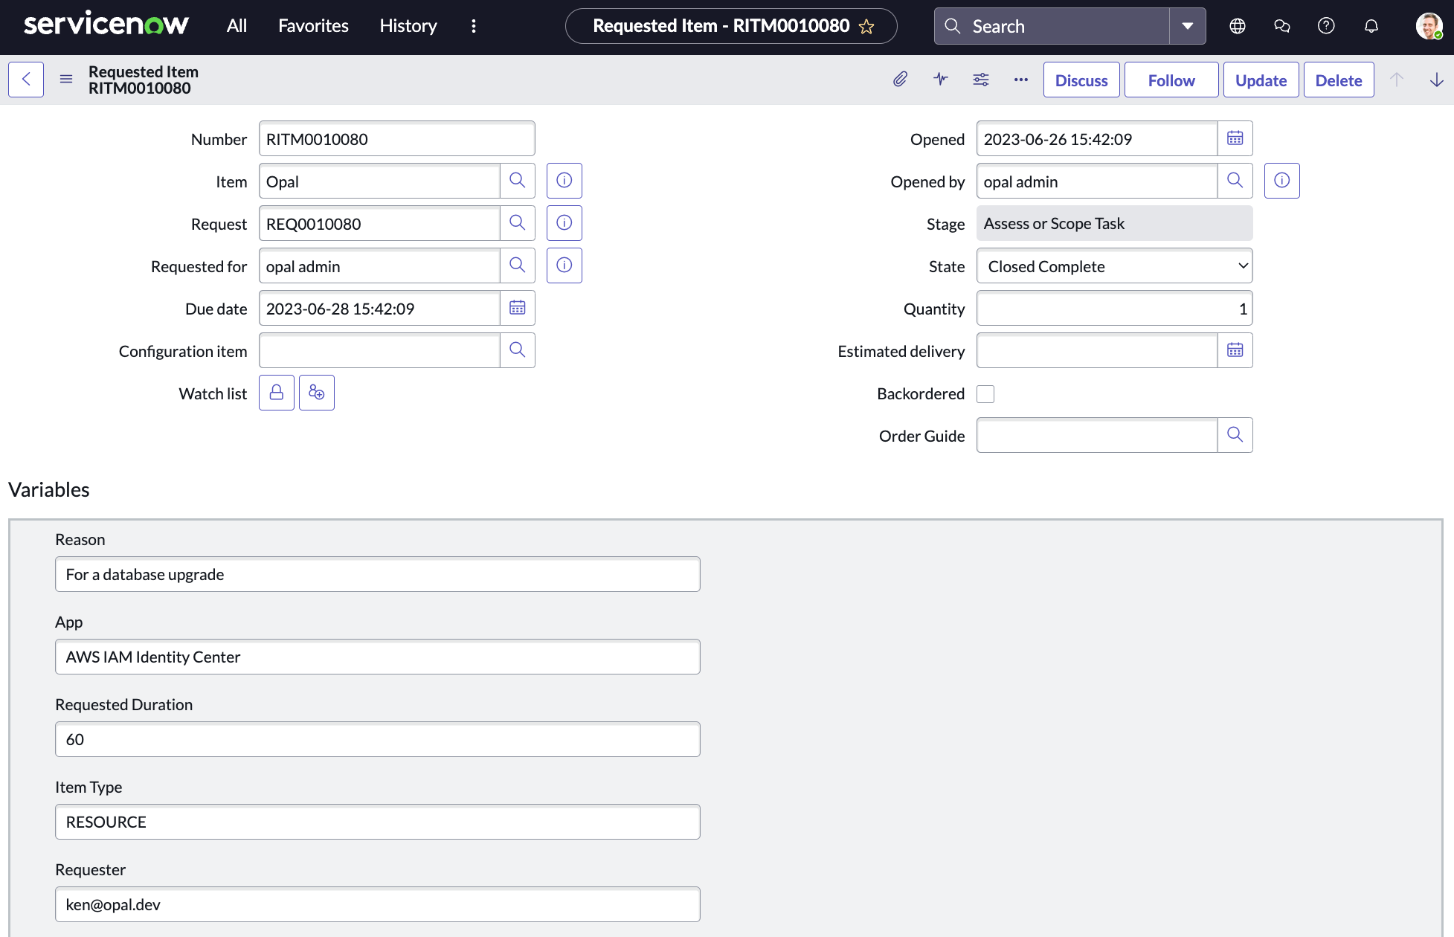Open the Favorites menu
This screenshot has height=937, width=1454.
click(x=313, y=26)
